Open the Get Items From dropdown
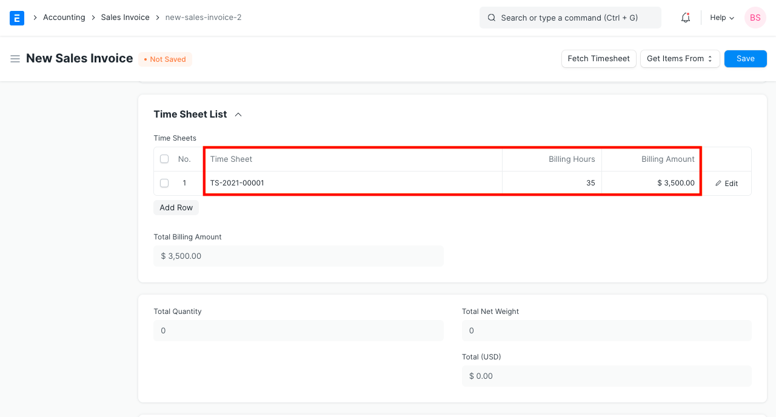776x417 pixels. click(680, 58)
